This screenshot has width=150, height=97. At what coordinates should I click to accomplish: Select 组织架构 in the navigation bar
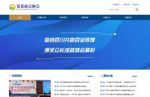pyautogui.click(x=63, y=17)
